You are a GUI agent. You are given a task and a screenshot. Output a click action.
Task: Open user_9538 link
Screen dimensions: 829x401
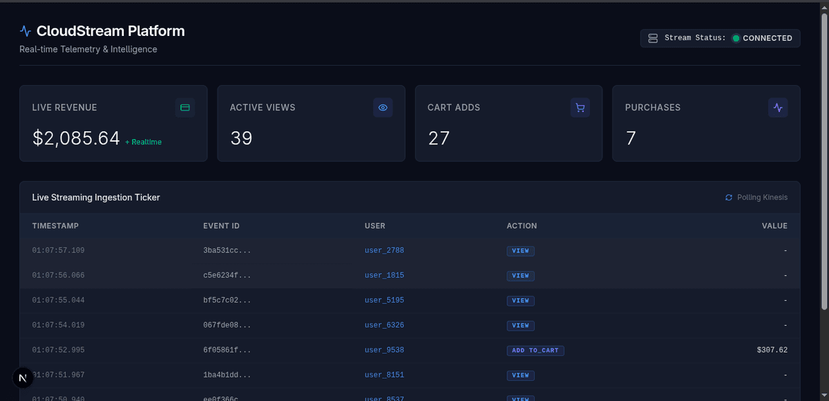click(384, 350)
